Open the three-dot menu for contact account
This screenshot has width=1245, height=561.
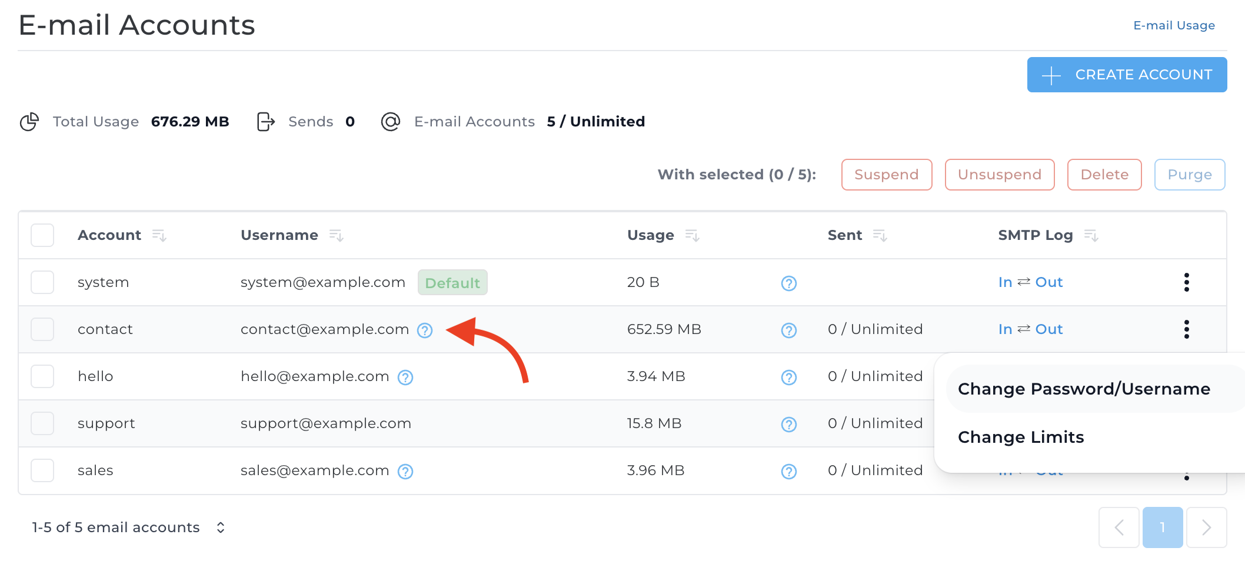pos(1186,329)
